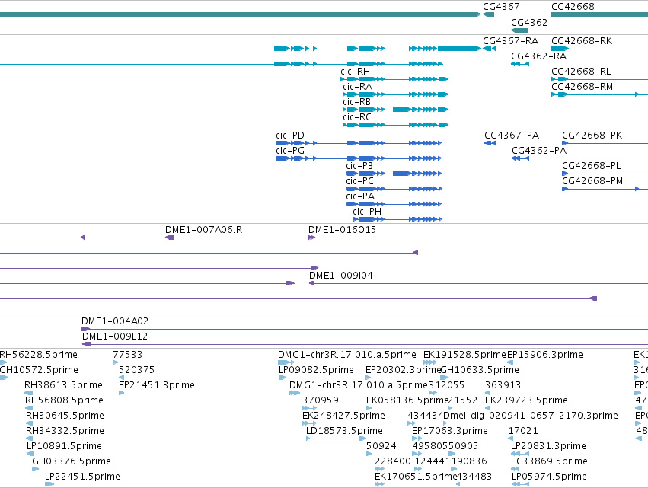The width and height of the screenshot is (648, 488).
Task: Select the CG42668-RL transcript label
Action: [581, 72]
